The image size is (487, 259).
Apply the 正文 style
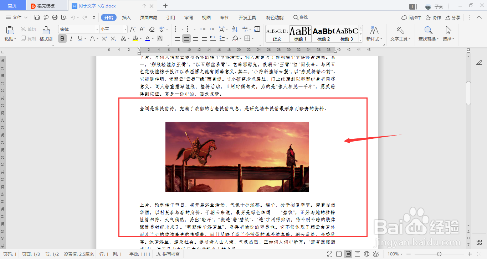(277, 34)
